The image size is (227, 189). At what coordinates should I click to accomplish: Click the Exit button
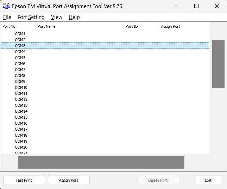click(208, 180)
